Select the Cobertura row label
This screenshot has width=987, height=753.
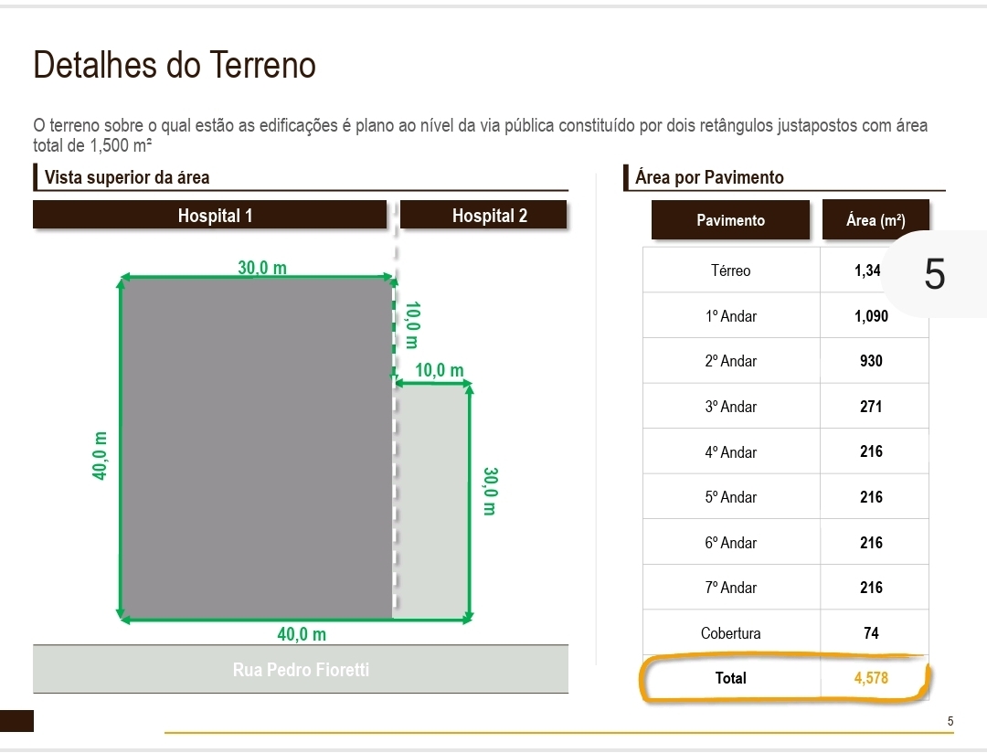click(730, 633)
